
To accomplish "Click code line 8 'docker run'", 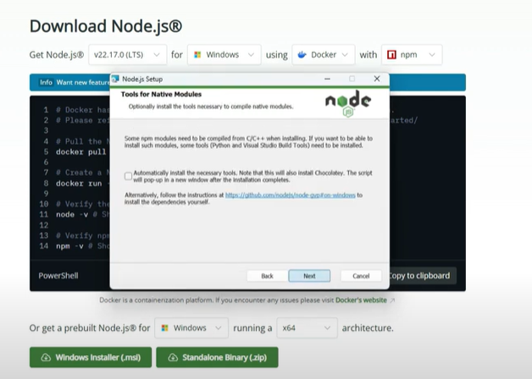I will click(x=79, y=184).
